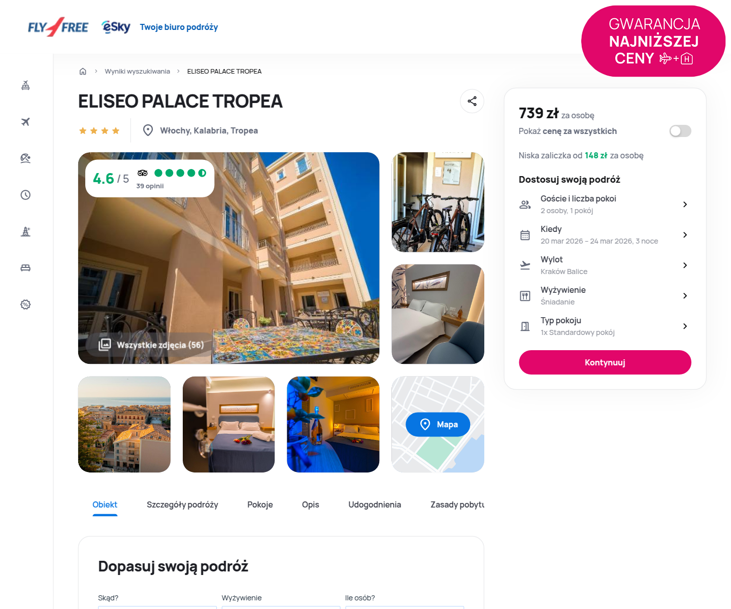Open the flights airplane icon in sidebar
The image size is (731, 609).
pyautogui.click(x=25, y=122)
